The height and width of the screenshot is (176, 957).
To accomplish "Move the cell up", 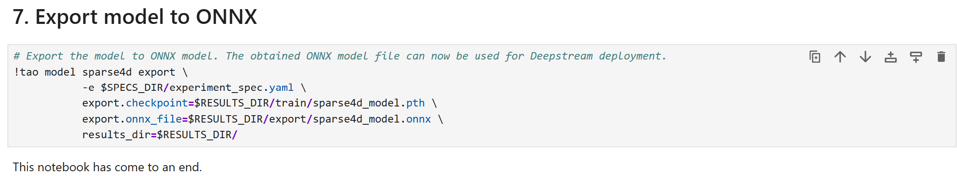I will [840, 57].
